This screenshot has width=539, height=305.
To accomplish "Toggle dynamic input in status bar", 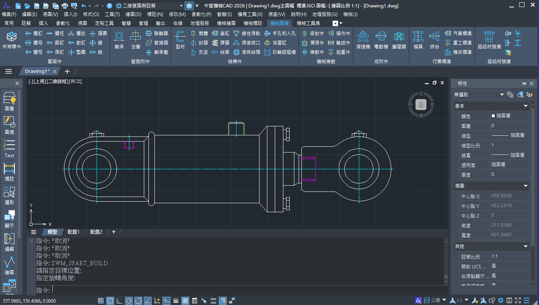I will (167, 301).
